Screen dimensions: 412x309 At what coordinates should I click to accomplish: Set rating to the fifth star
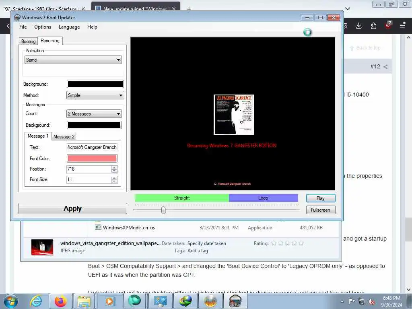(x=301, y=243)
